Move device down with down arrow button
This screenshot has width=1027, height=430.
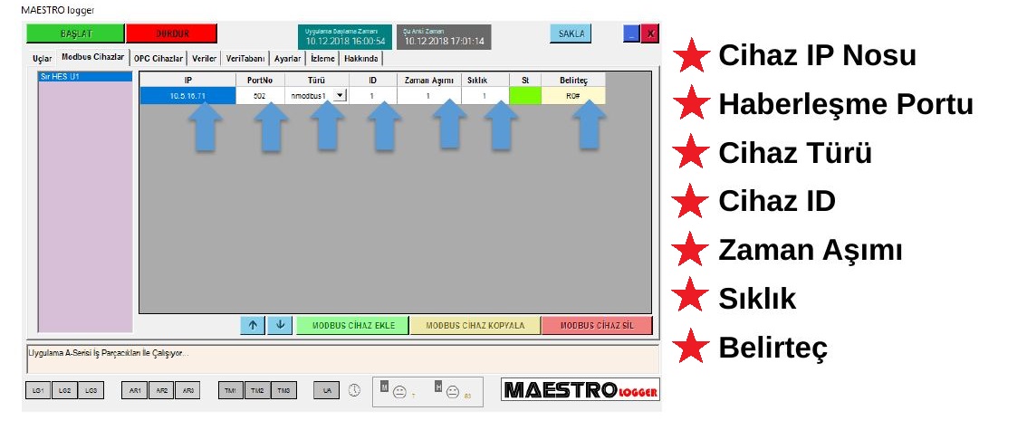click(x=281, y=325)
